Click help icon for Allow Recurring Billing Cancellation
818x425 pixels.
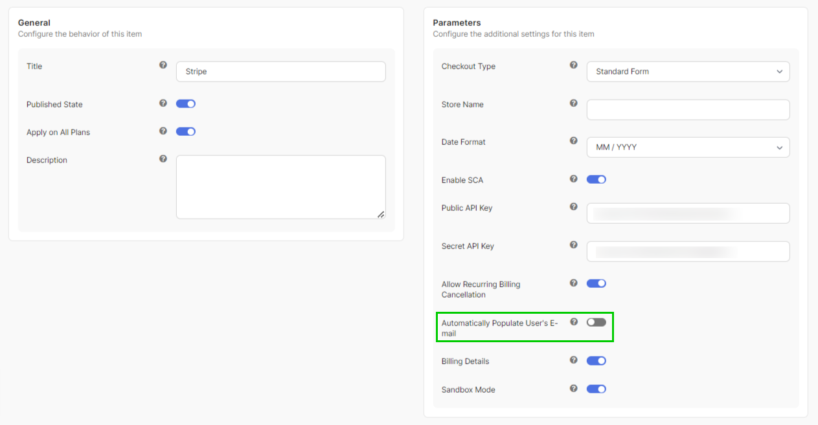click(574, 283)
